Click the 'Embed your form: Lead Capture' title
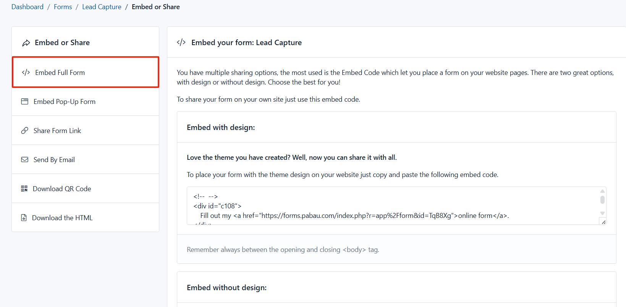The image size is (626, 307). tap(246, 43)
